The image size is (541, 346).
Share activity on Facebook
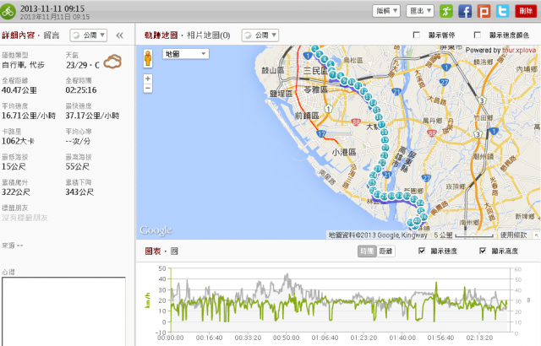point(465,11)
